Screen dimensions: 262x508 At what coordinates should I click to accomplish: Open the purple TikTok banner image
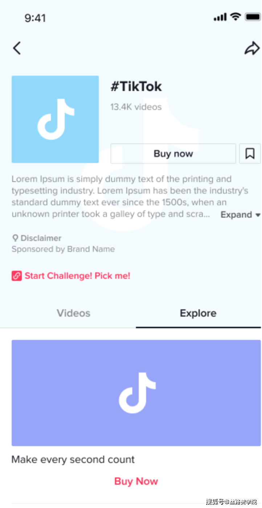136,393
